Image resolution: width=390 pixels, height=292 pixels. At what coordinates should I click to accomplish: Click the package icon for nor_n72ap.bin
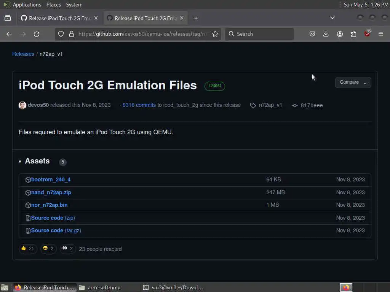[28, 205]
